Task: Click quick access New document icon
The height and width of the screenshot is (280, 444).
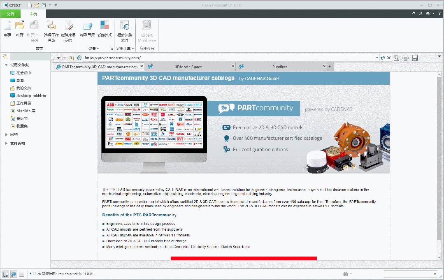Action: 30,5
